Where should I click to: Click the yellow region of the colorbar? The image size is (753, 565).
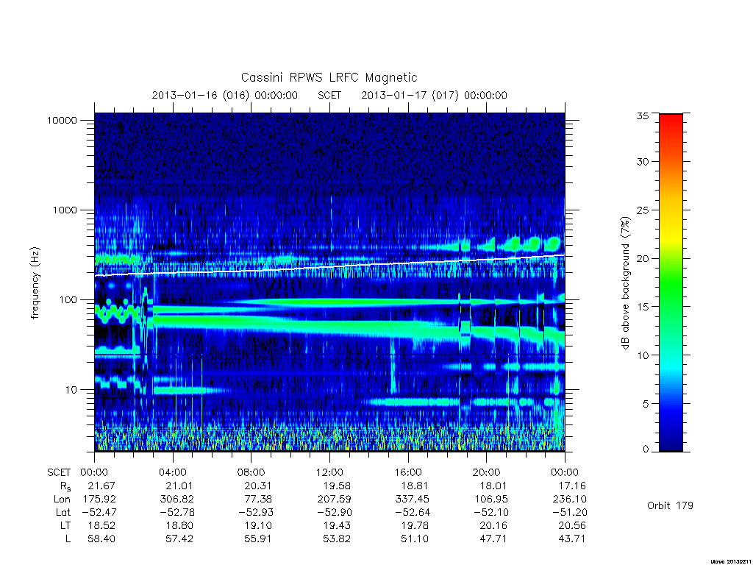click(x=671, y=235)
